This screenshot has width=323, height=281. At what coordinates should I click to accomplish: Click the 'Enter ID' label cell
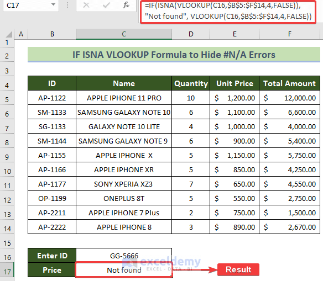click(52, 256)
